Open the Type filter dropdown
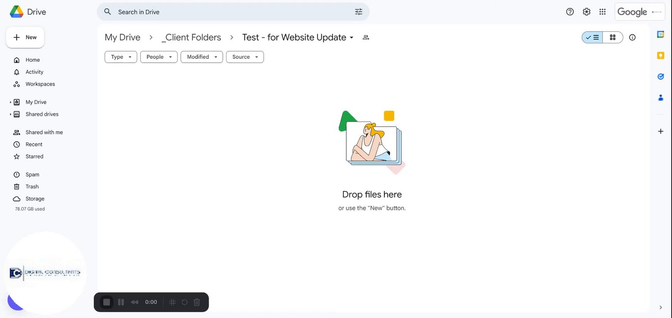 [x=121, y=57]
